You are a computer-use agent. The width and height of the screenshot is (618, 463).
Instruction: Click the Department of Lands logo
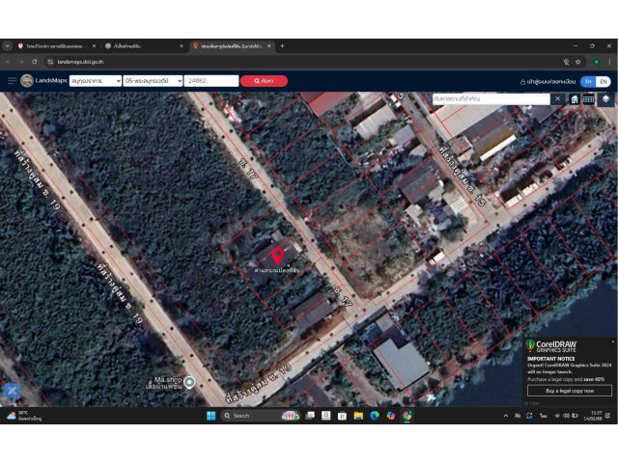(27, 81)
